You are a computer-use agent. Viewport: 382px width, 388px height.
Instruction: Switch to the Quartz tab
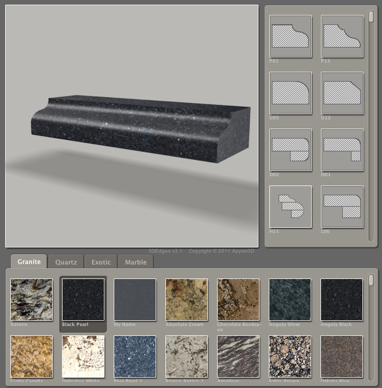tap(66, 262)
